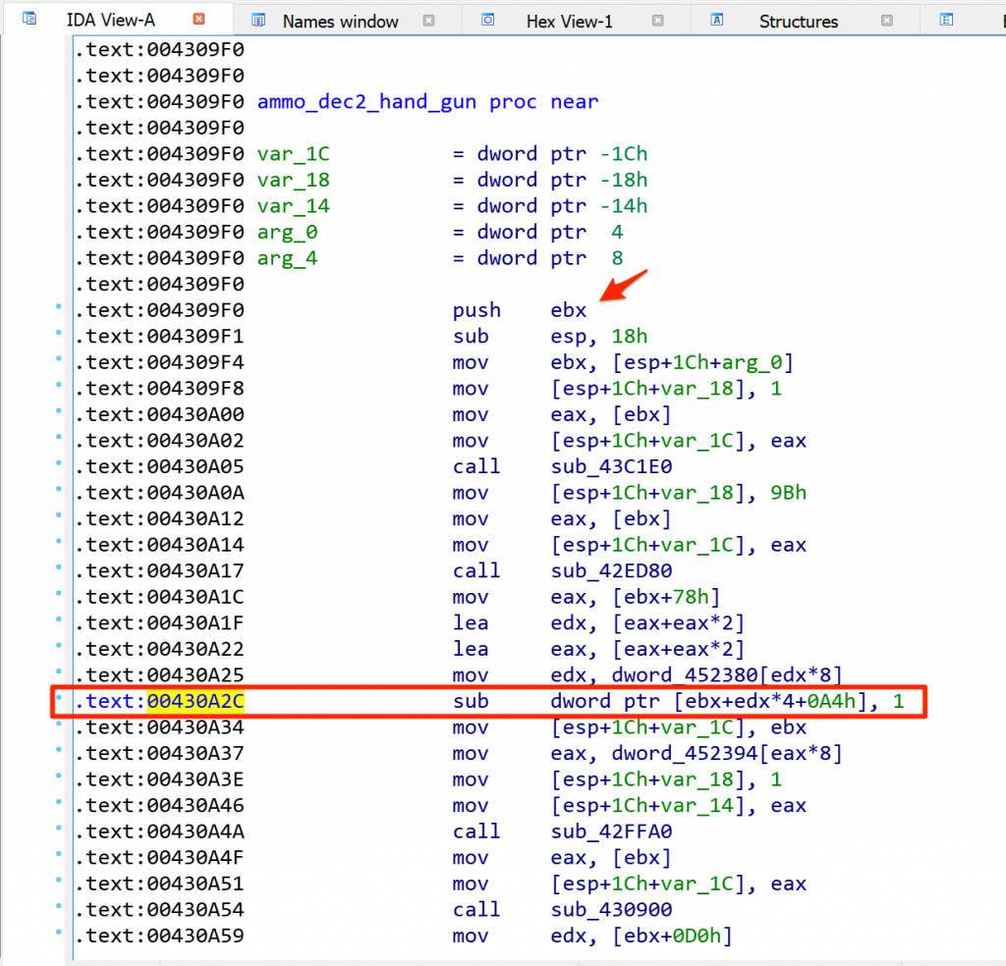Jump to sub_42ED80 function reference

[x=611, y=570]
